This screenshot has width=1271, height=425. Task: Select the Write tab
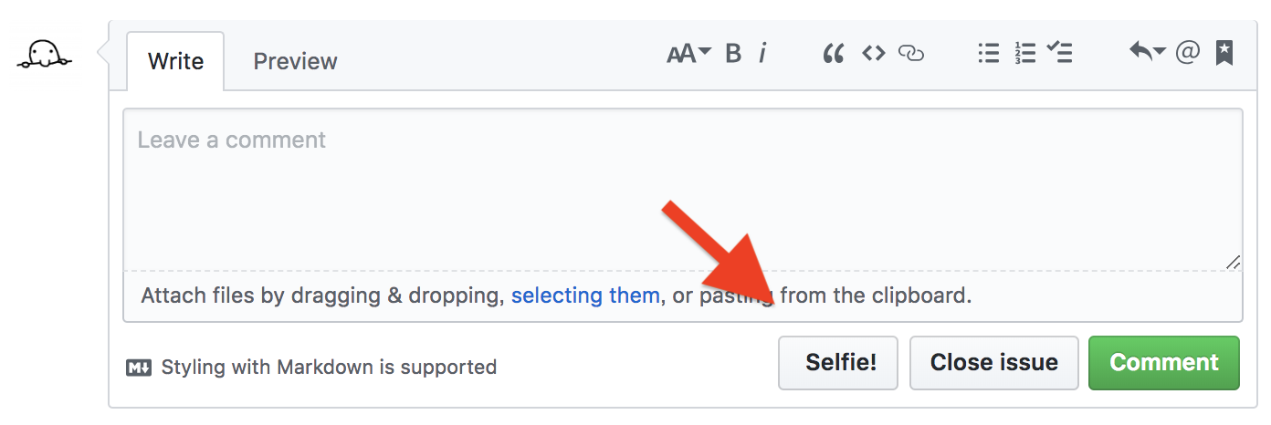(175, 61)
